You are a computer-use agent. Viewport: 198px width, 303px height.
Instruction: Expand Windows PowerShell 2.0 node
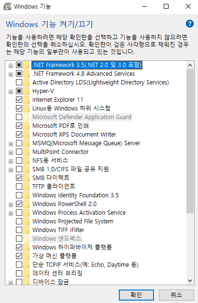11,205
